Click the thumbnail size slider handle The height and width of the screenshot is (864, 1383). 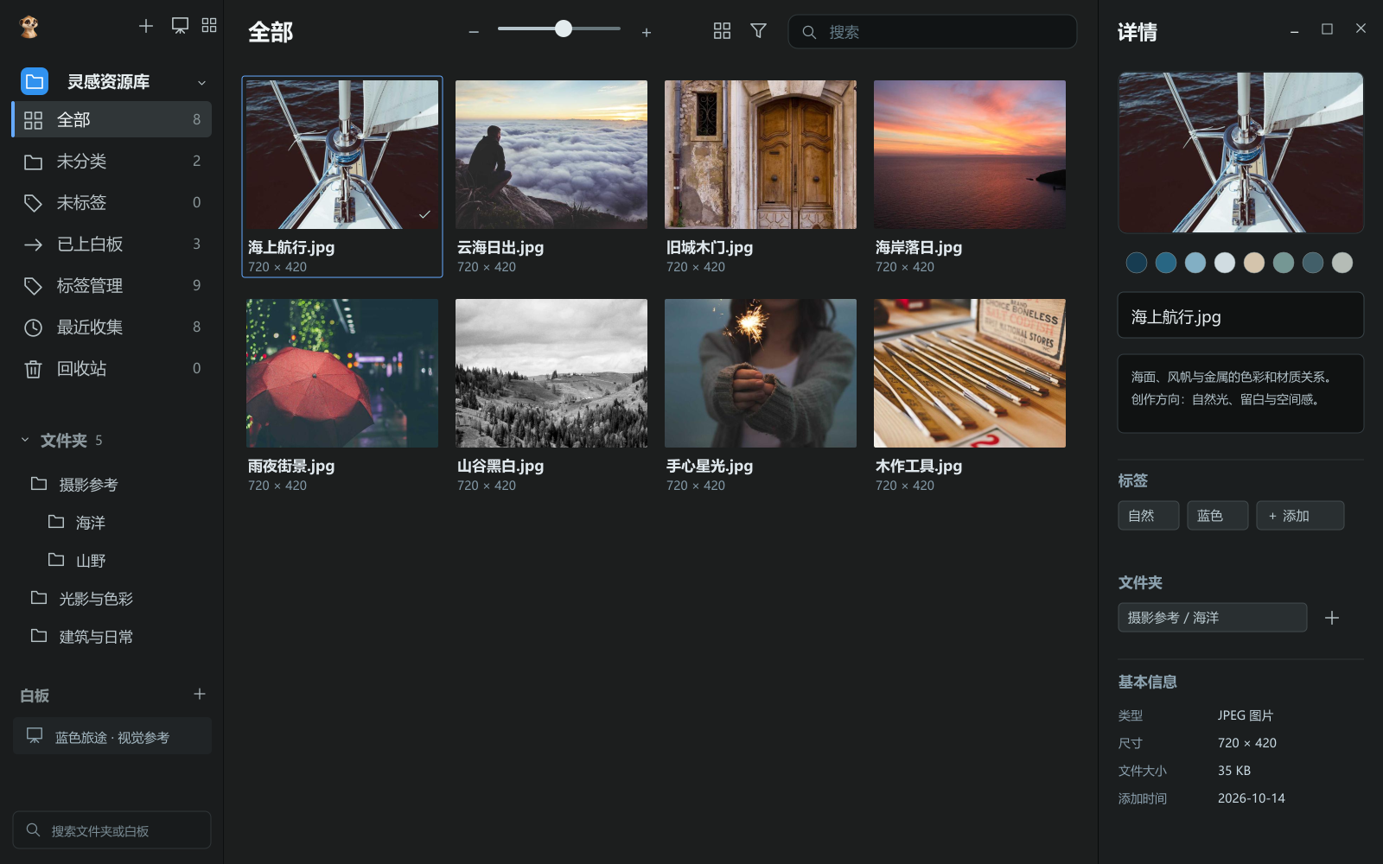point(564,29)
